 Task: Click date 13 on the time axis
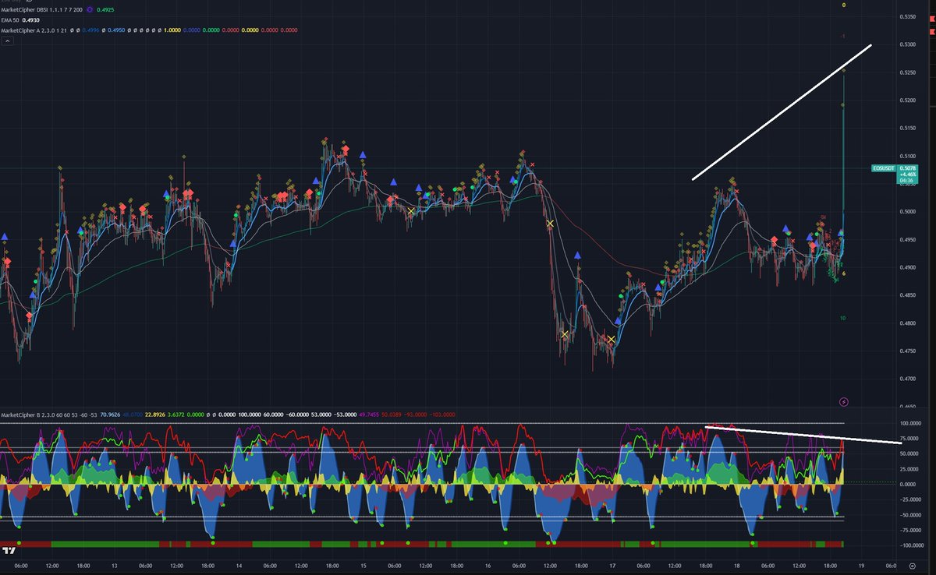[115, 566]
